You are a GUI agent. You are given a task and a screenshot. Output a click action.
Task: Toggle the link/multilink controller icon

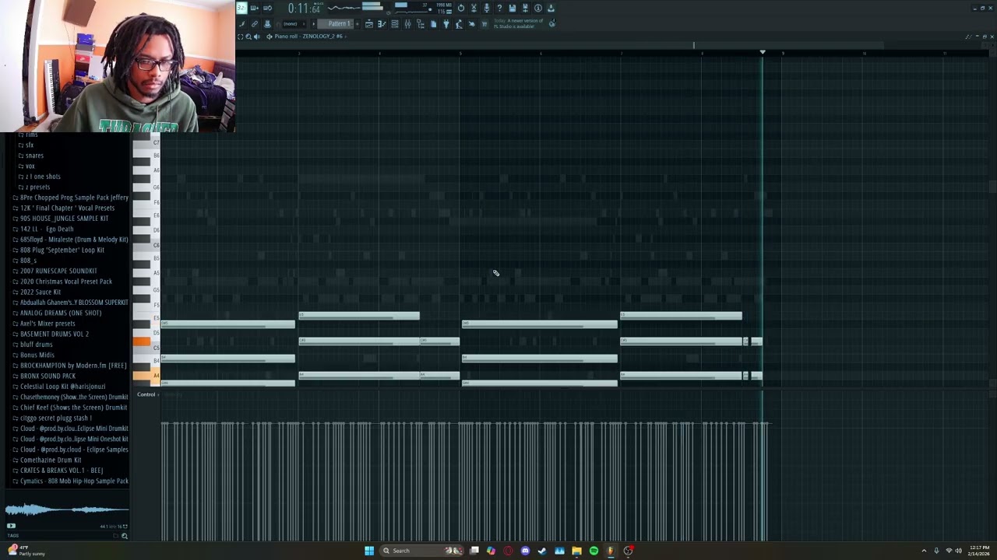click(254, 24)
